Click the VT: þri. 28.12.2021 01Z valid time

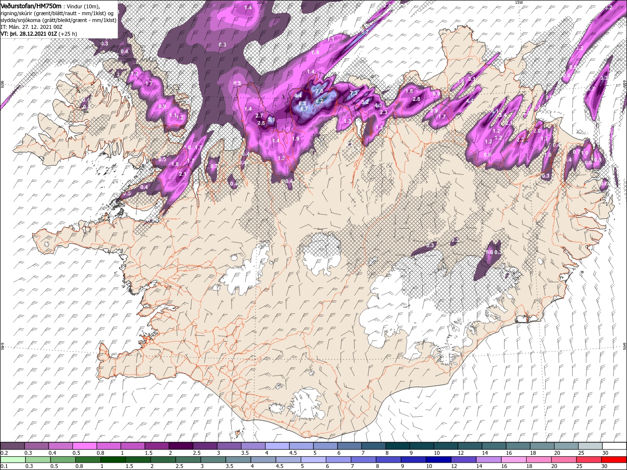pos(28,34)
